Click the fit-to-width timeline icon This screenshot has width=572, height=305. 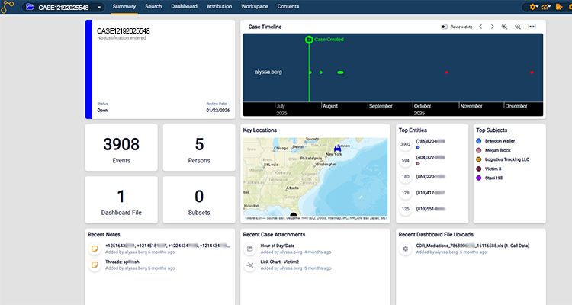click(x=532, y=27)
